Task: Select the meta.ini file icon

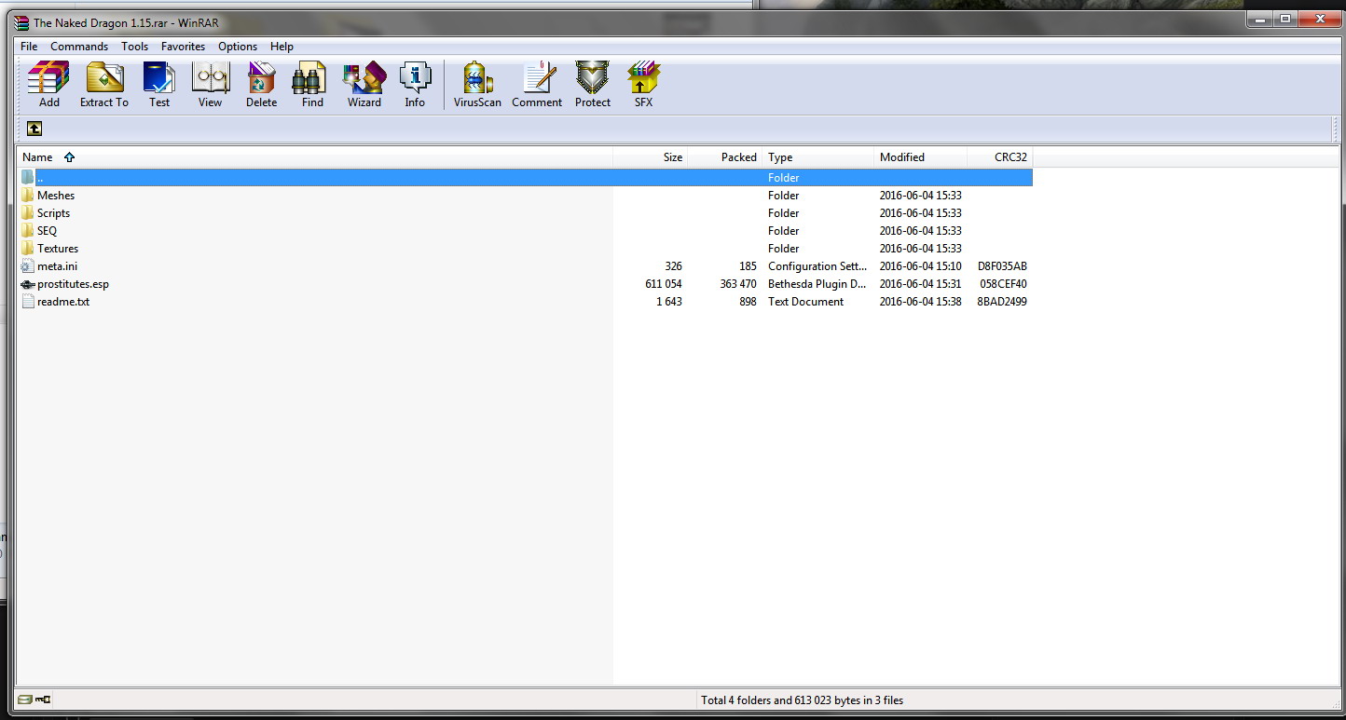Action: (28, 266)
